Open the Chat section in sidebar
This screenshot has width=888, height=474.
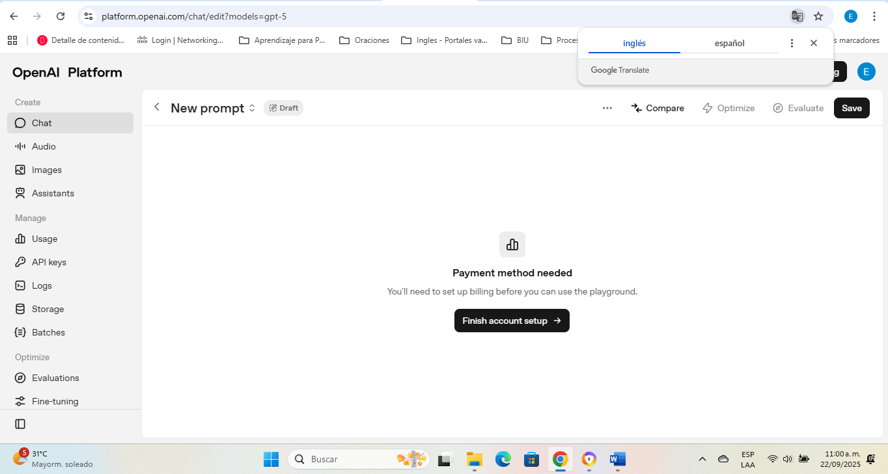point(70,123)
